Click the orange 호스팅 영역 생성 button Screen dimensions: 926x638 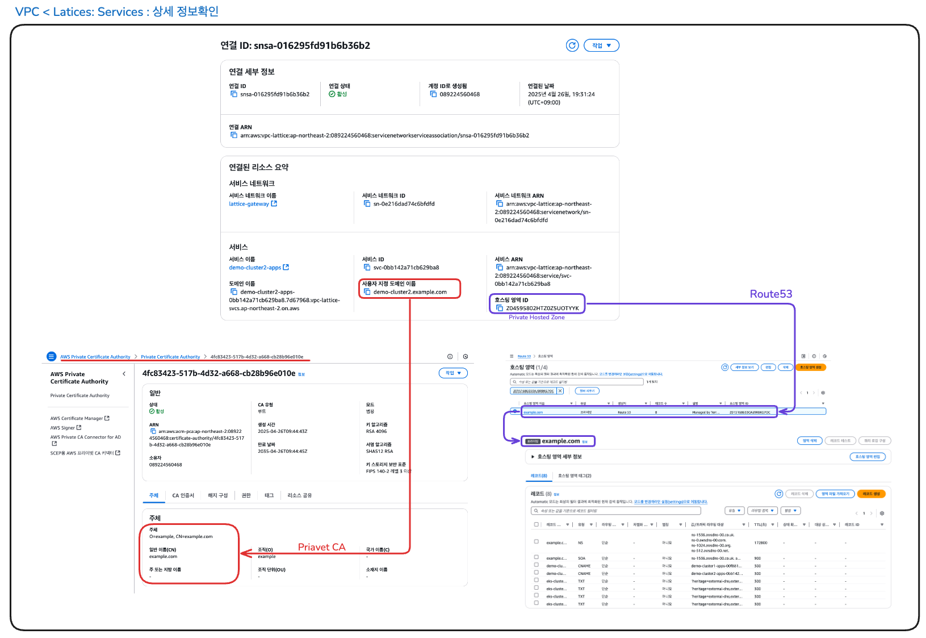[811, 367]
